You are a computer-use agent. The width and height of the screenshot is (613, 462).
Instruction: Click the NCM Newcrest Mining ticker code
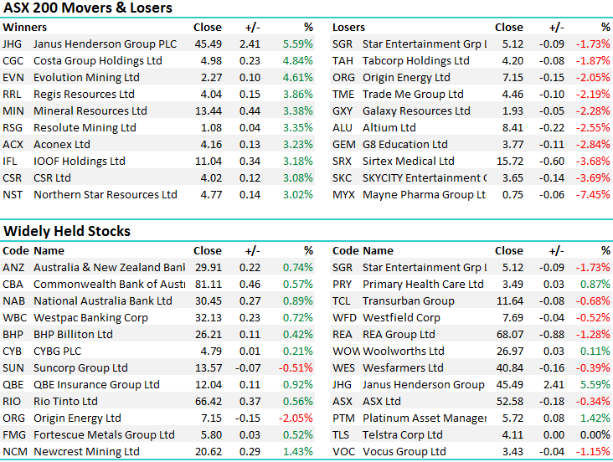tap(13, 451)
